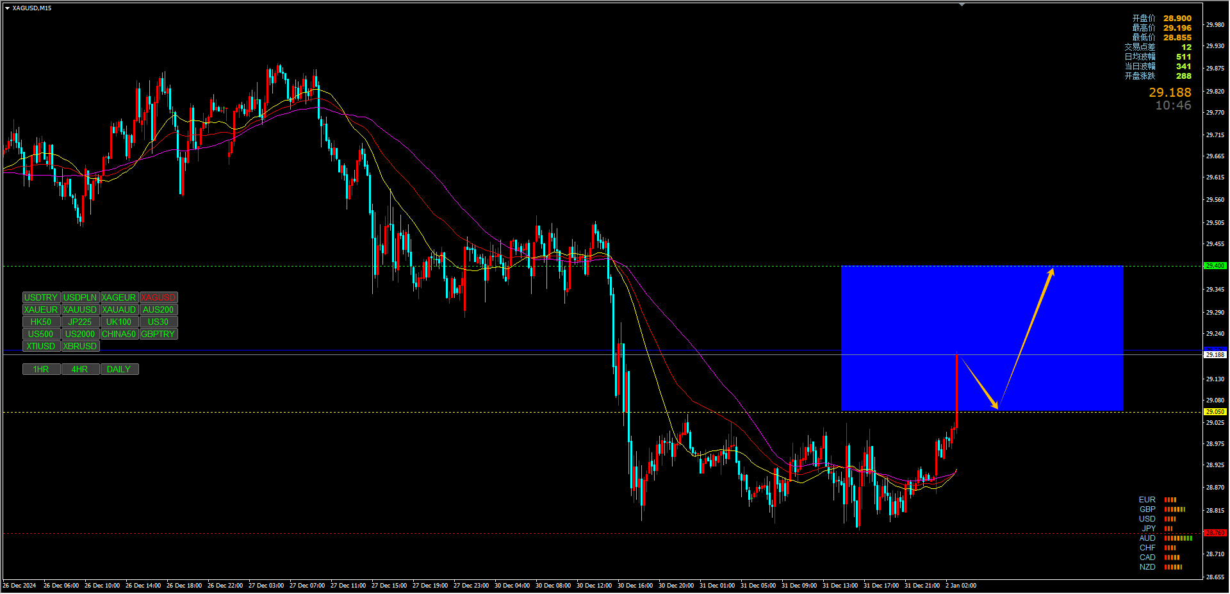1230x594 pixels.
Task: Click the 10:46 candle countdown timer
Action: pos(1173,106)
